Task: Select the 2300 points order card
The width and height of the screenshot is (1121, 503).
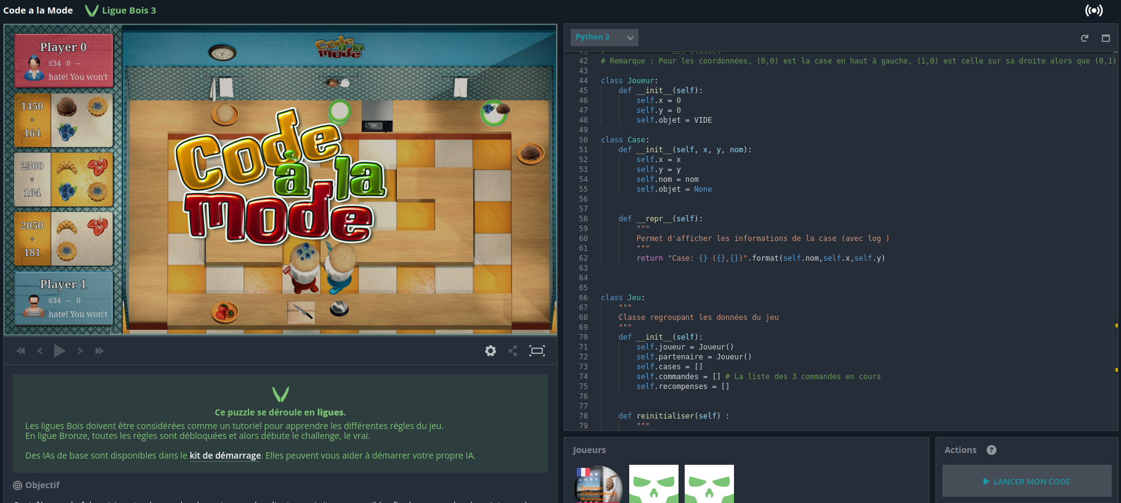Action: coord(63,179)
